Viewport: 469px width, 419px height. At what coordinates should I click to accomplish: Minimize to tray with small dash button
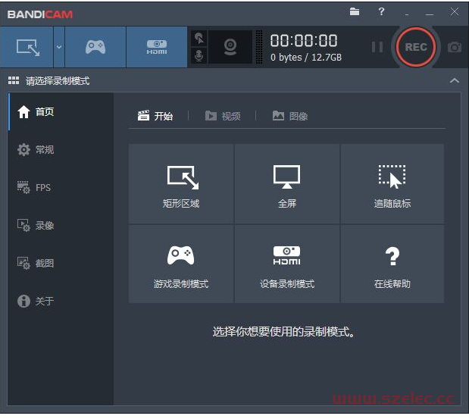coord(407,14)
